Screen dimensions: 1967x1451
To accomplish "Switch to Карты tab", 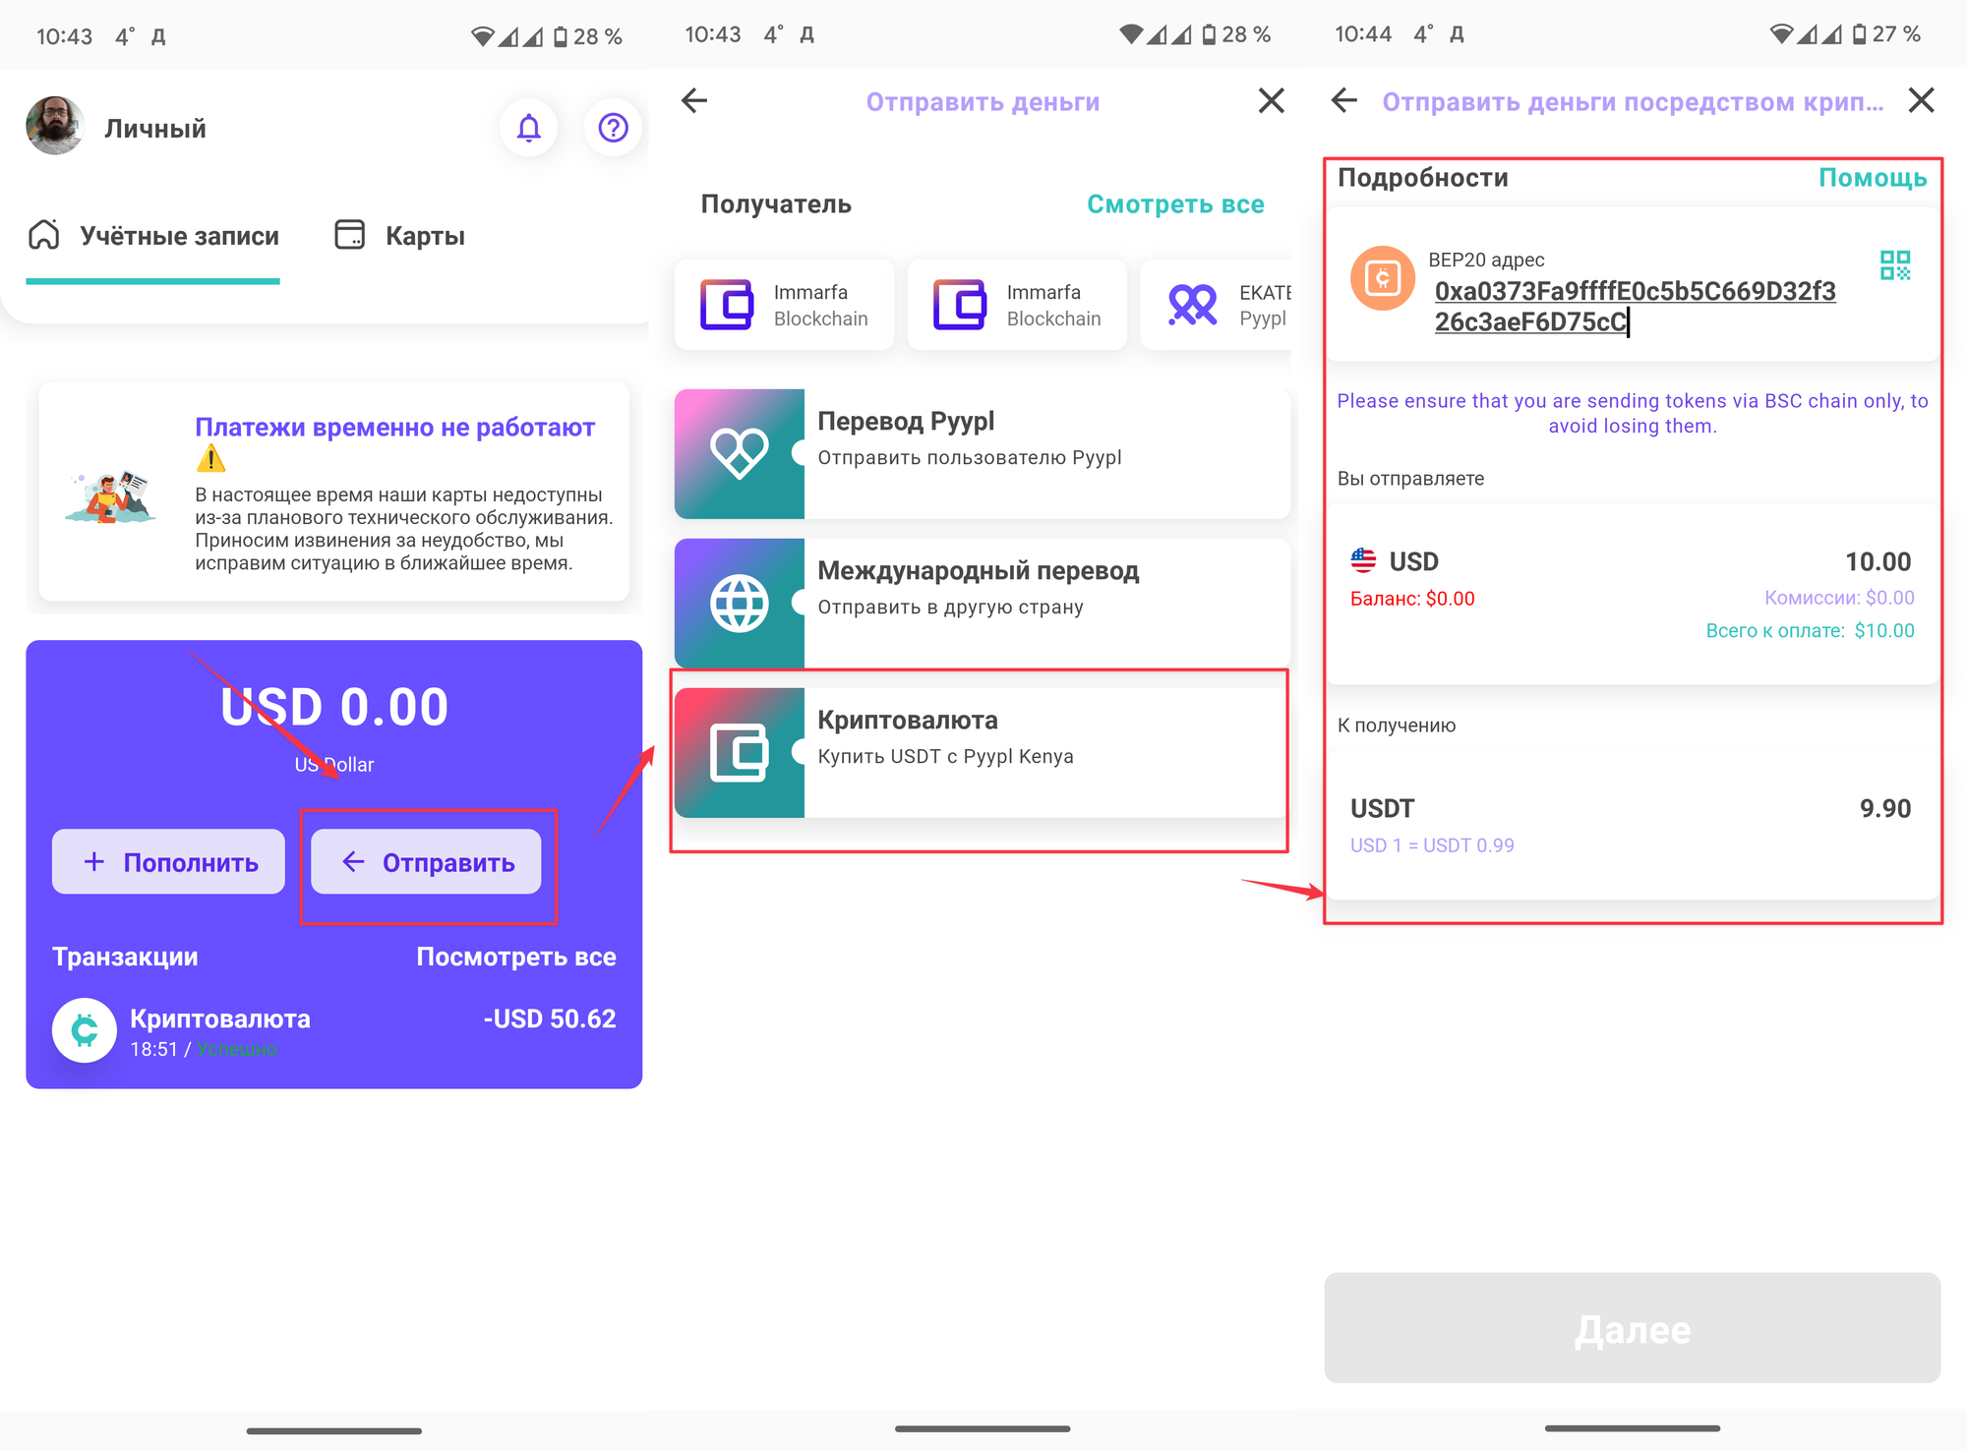I will [400, 236].
